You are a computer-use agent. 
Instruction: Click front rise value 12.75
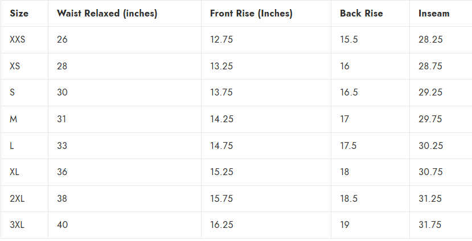[221, 40]
